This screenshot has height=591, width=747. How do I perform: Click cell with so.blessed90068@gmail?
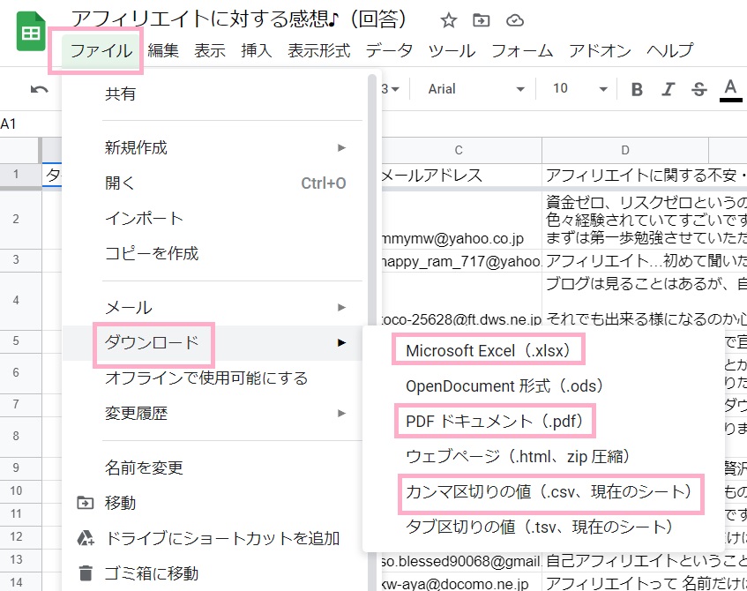461,561
